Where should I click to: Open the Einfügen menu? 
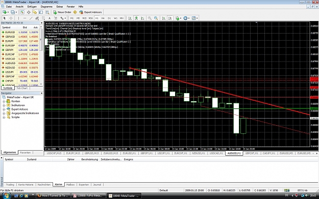32,7
